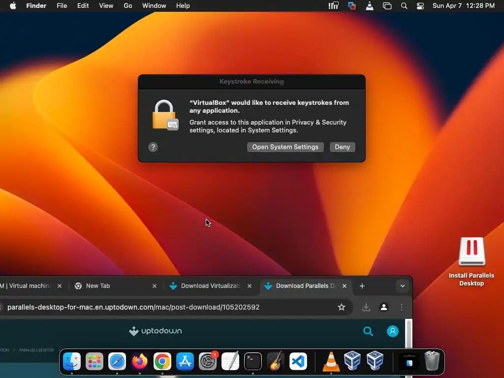Open the Chrome profile icon

(384, 307)
